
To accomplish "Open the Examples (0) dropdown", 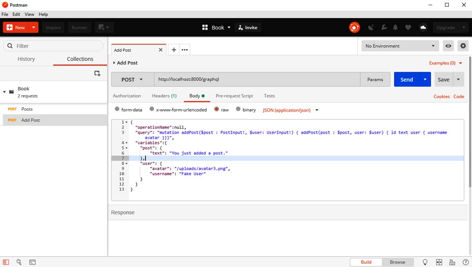I will 446,63.
